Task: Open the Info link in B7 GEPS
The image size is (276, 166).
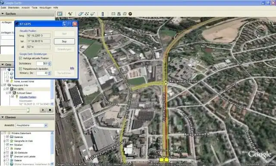Action: (x=72, y=68)
